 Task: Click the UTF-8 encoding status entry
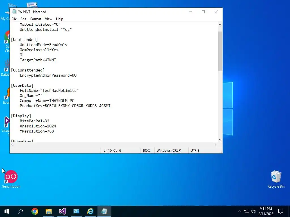tap(195, 151)
